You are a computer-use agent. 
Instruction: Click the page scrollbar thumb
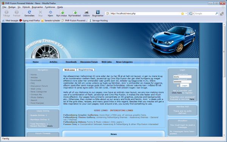point(224,52)
